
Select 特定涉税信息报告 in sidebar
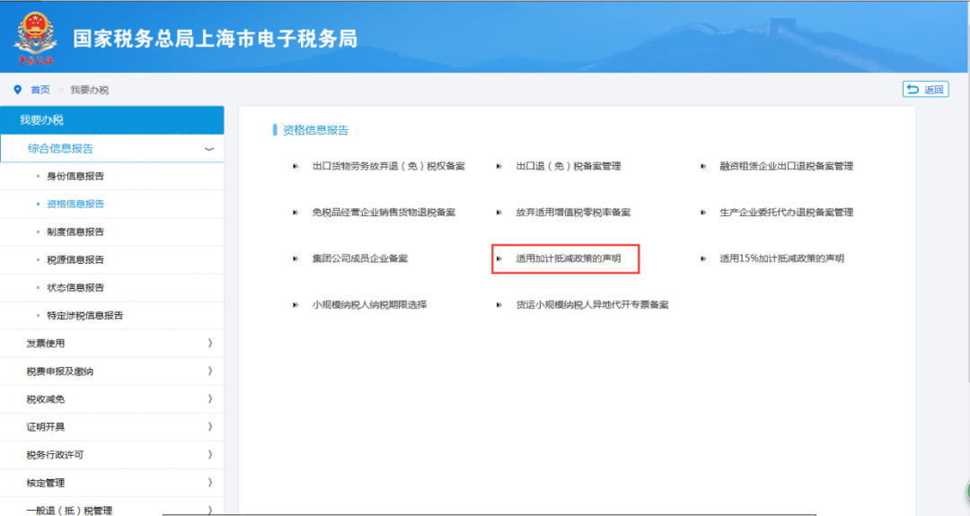click(x=84, y=315)
